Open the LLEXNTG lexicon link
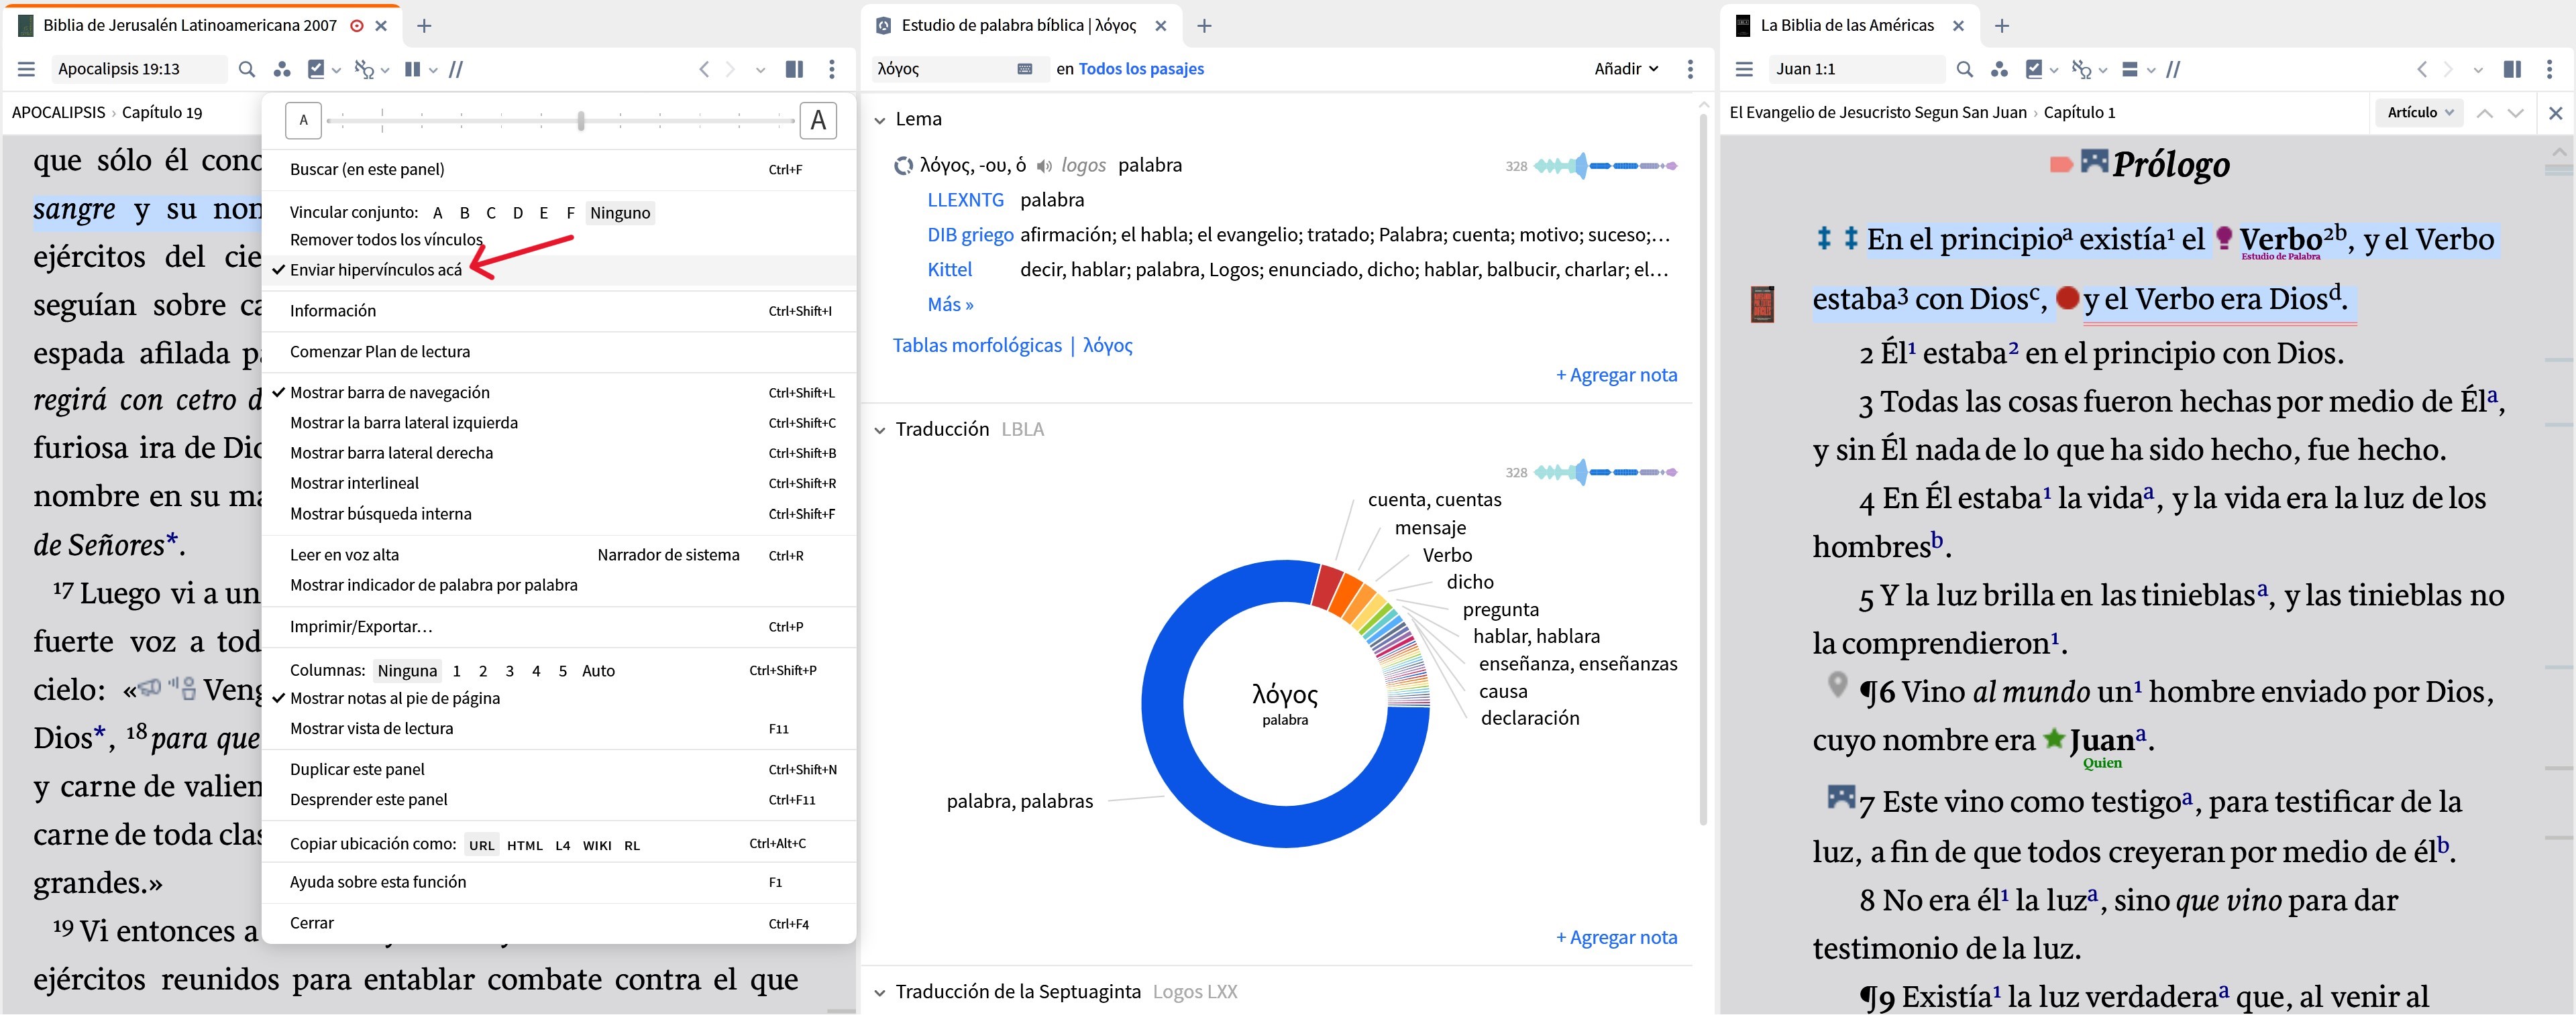This screenshot has width=2576, height=1015. tap(965, 200)
